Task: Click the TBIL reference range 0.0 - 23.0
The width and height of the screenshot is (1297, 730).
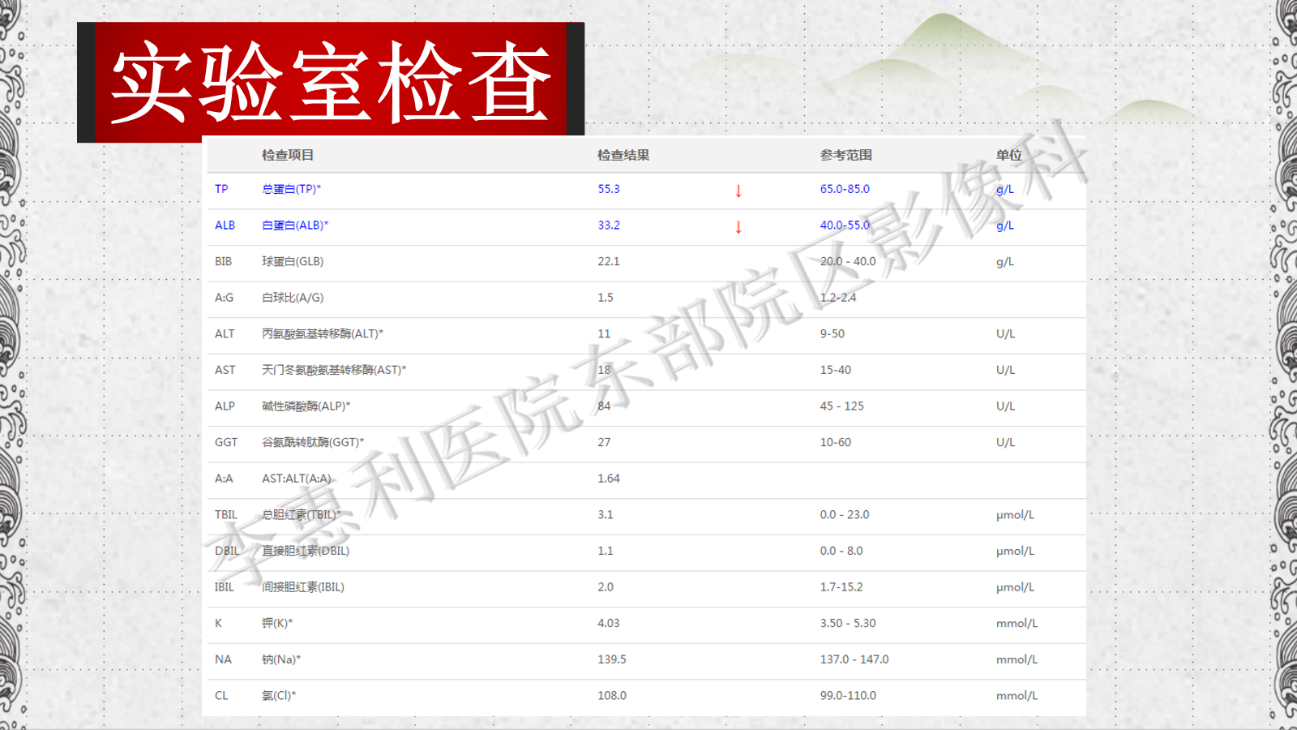Action: pyautogui.click(x=845, y=515)
